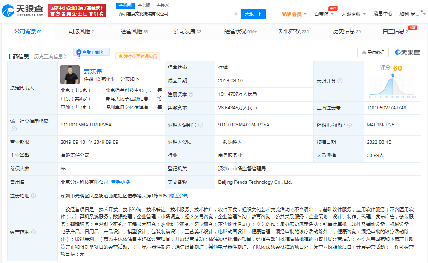Click the help icon next to 注册地址
Viewport: 428px width, 263px height.
(33, 196)
